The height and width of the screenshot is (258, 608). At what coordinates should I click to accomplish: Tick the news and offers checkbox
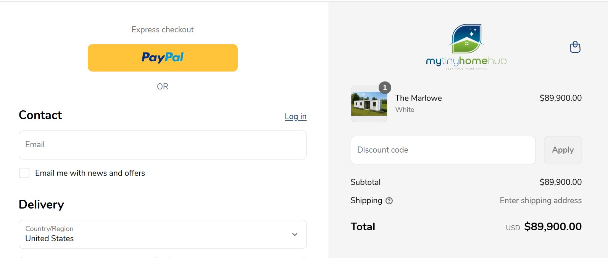tap(24, 173)
